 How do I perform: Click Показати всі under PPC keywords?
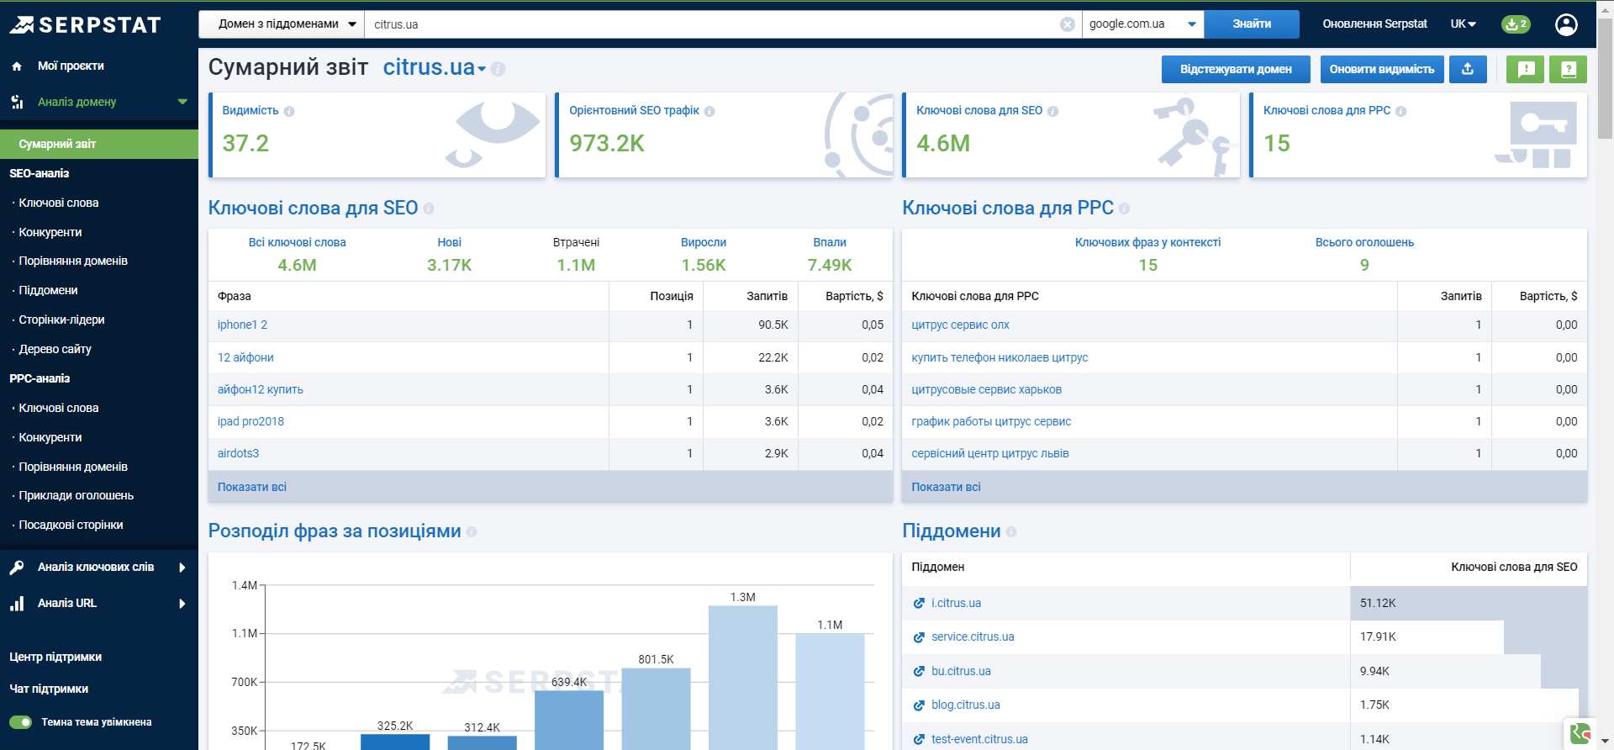pyautogui.click(x=946, y=487)
